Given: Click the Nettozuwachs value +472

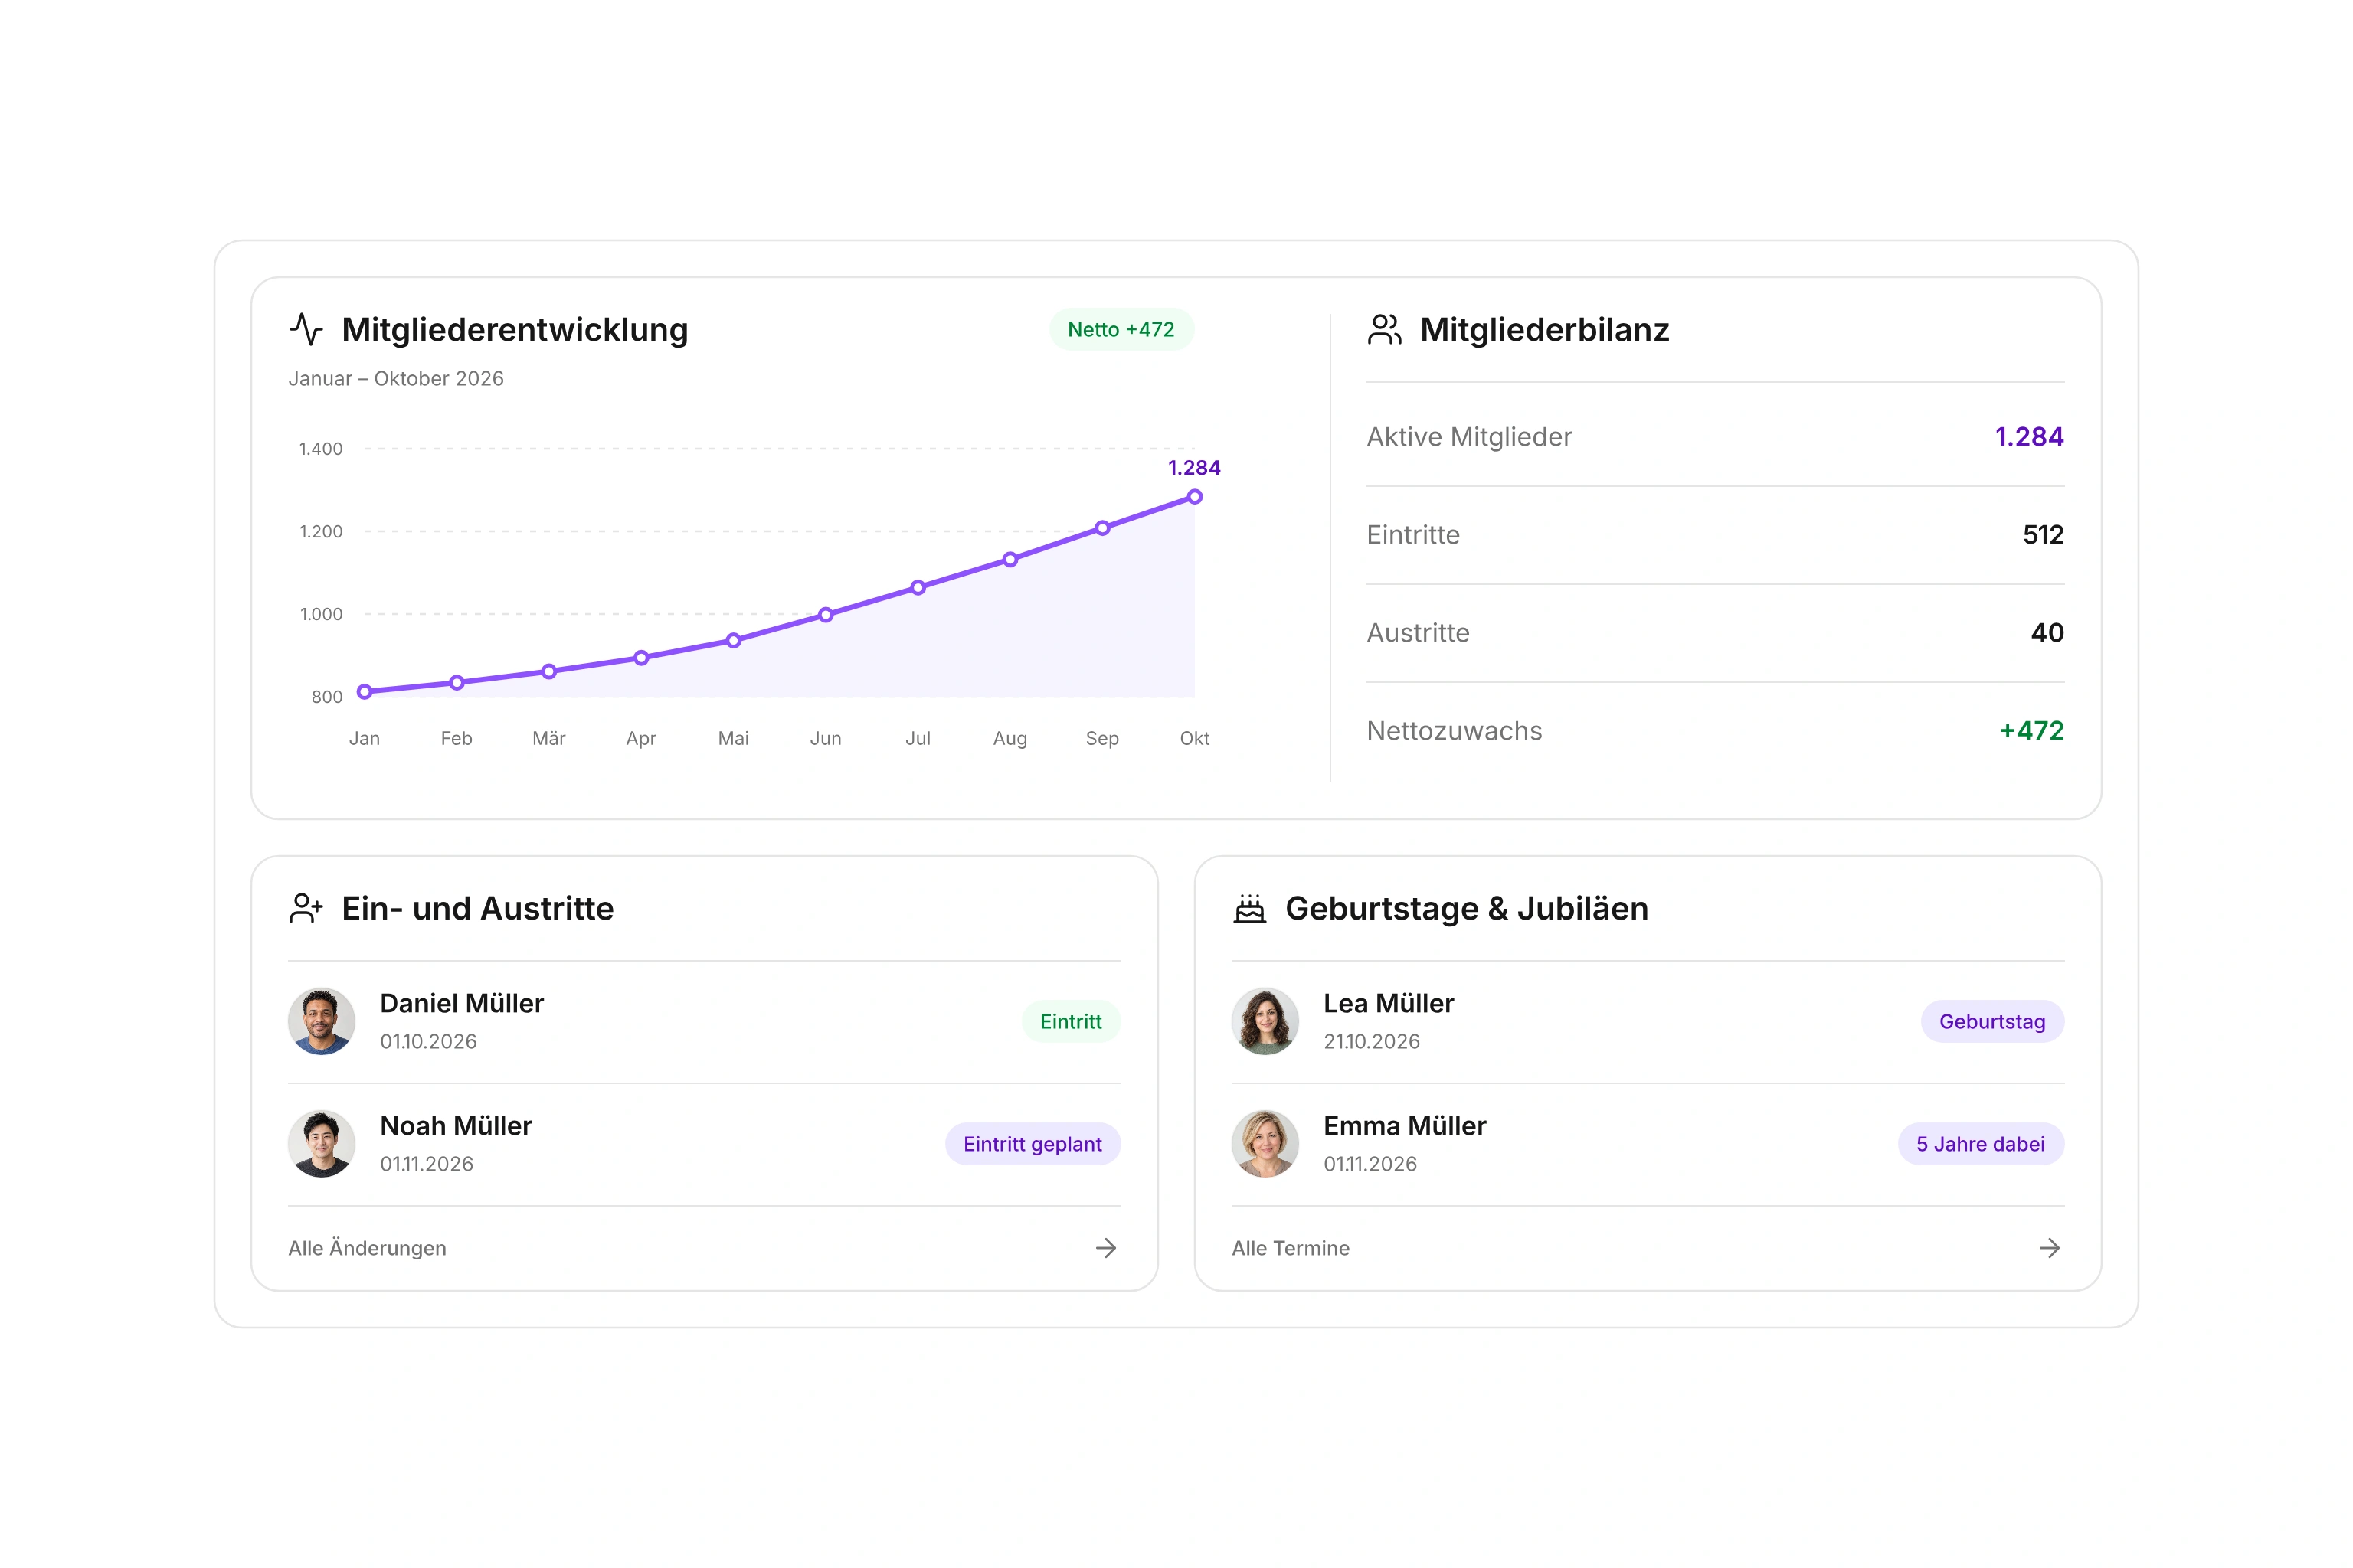Looking at the screenshot, I should click(2031, 731).
